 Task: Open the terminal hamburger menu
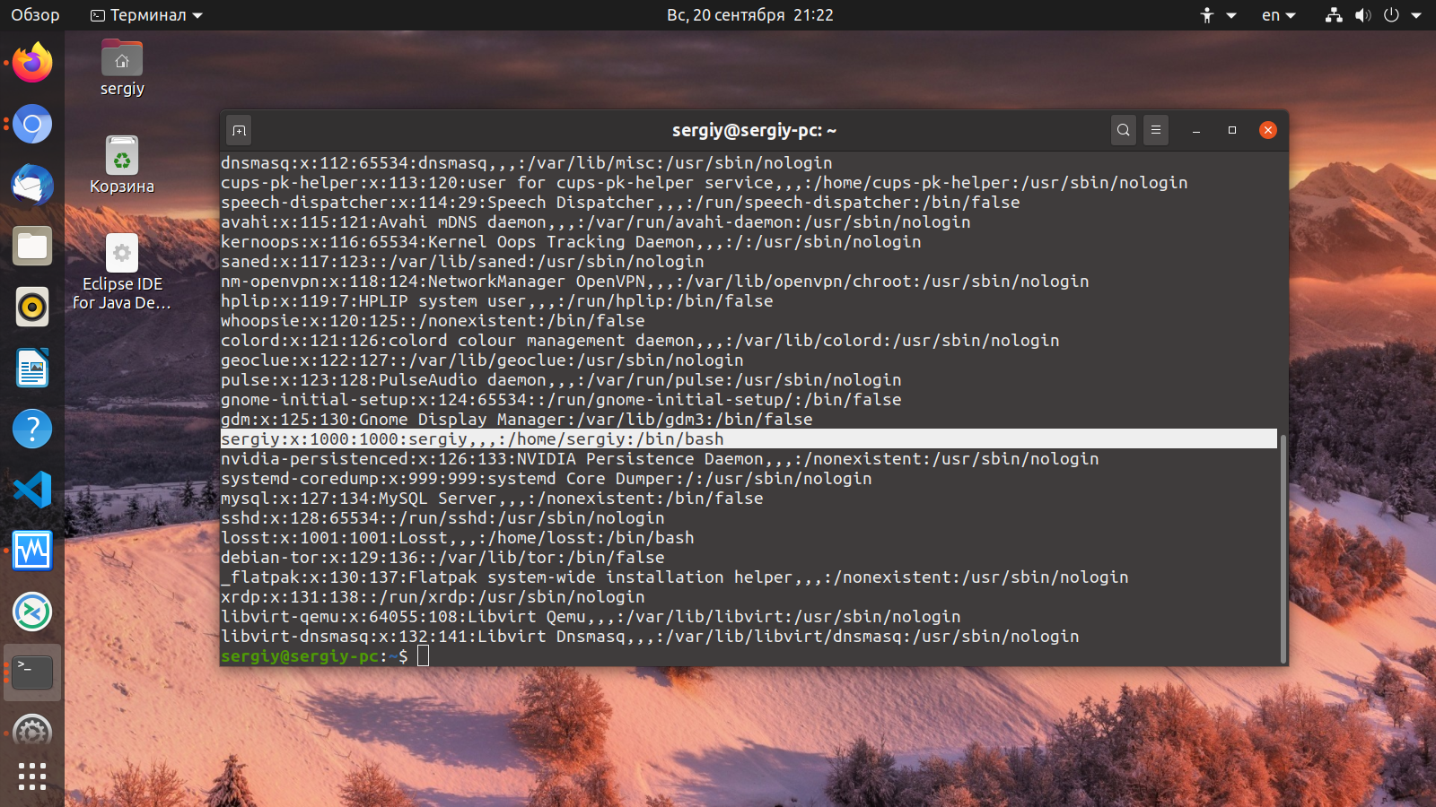(1156, 130)
